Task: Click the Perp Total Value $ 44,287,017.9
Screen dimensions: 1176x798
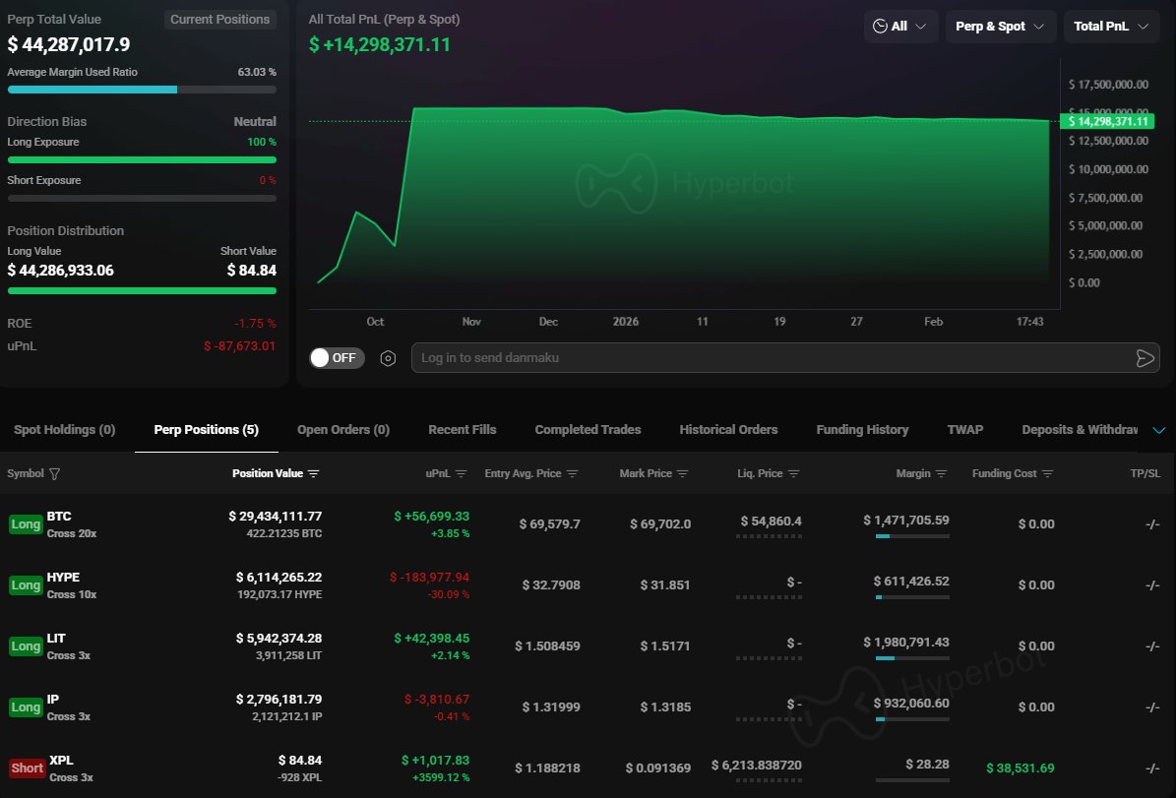Action: pos(68,44)
